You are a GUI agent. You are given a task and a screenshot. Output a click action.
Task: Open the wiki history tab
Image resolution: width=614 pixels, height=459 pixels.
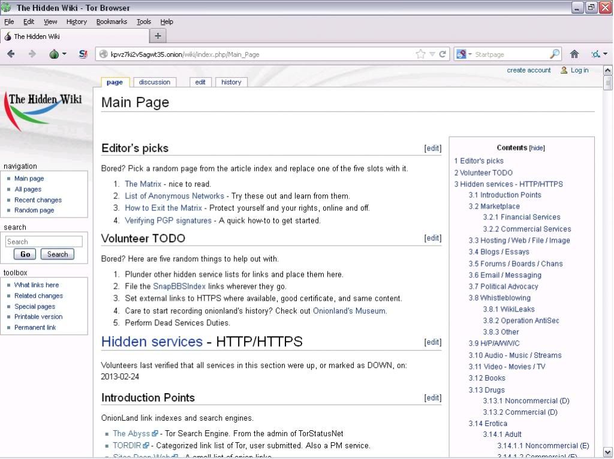(231, 82)
